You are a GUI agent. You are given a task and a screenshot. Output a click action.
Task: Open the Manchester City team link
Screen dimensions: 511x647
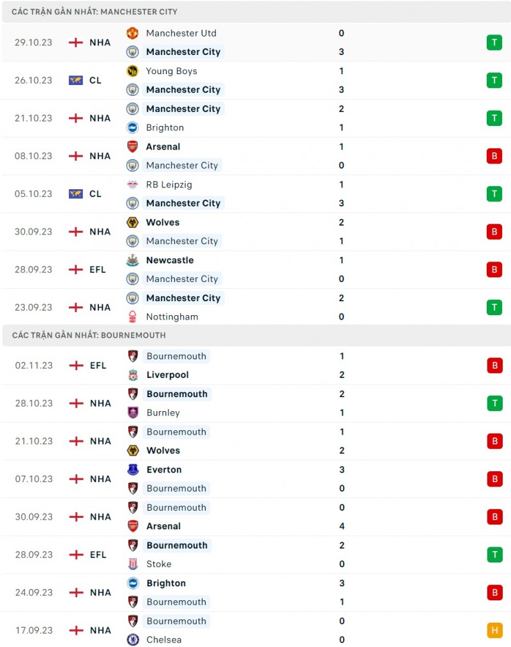click(x=183, y=52)
